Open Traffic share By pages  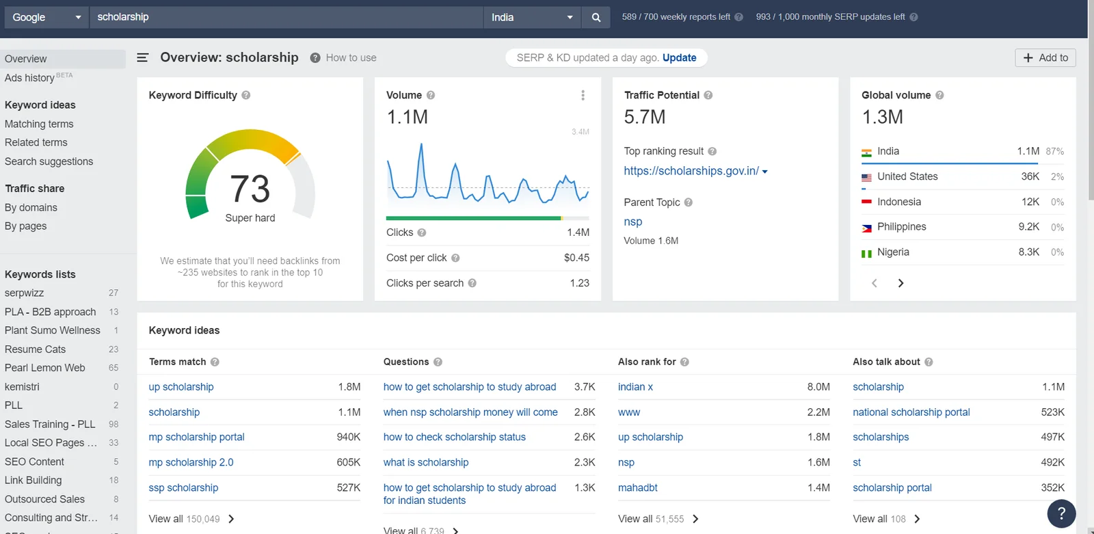click(26, 226)
